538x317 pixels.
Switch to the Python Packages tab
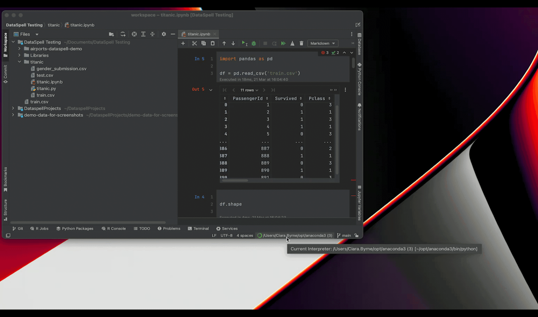[75, 229]
